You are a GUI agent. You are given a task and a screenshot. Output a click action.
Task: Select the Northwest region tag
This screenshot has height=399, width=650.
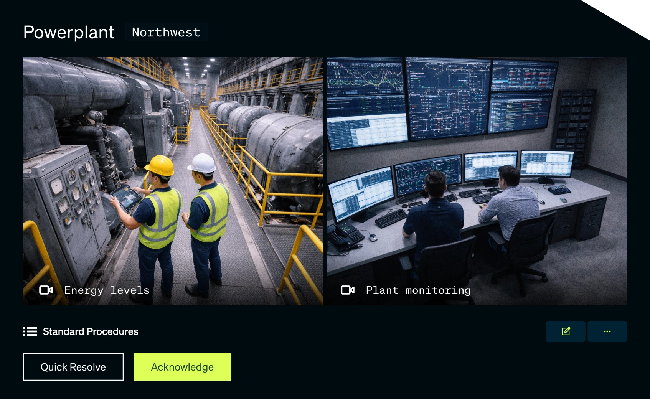(x=166, y=32)
